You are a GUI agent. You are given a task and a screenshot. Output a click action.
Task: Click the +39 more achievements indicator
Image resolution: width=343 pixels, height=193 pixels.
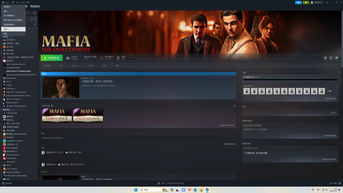tap(329, 91)
